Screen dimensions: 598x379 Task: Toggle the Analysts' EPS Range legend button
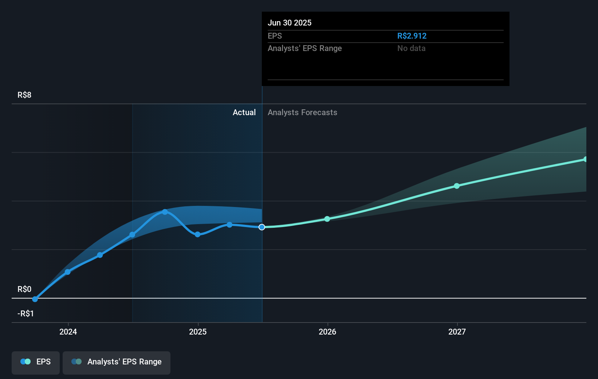pyautogui.click(x=117, y=363)
